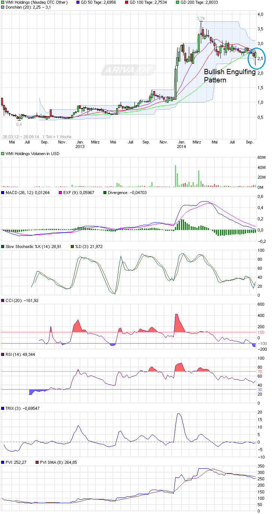Viewport: 272px width, 514px height.
Task: Click the TRIX (3) legend swatch
Action: (3, 408)
